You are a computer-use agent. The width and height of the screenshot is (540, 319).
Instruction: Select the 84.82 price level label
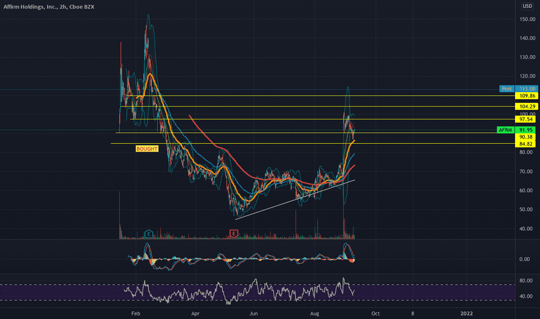(526, 144)
